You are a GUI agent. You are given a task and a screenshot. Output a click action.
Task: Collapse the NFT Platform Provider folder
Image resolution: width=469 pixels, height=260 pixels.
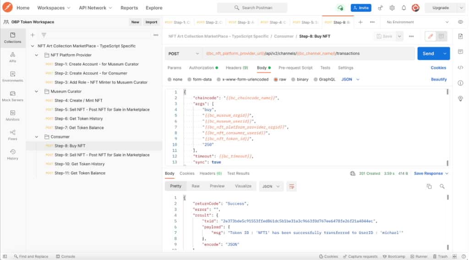pyautogui.click(x=37, y=55)
